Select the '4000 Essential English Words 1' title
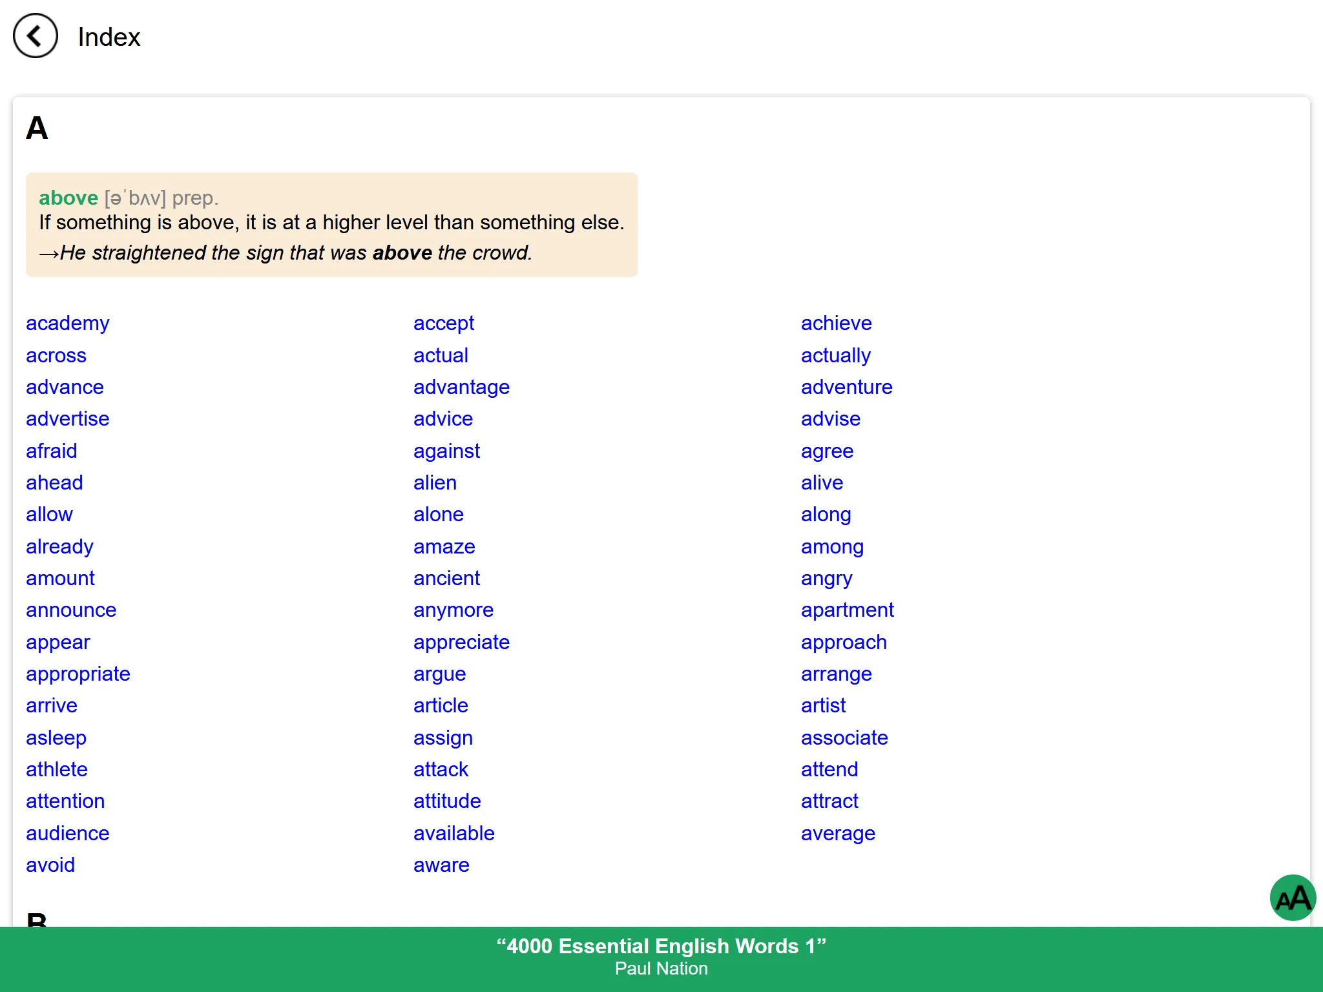Screen dimensions: 1323x992 [660, 947]
